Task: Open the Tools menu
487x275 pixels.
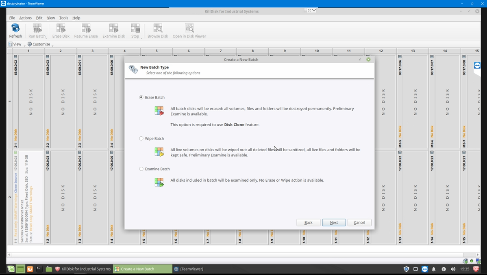Action: 64,18
